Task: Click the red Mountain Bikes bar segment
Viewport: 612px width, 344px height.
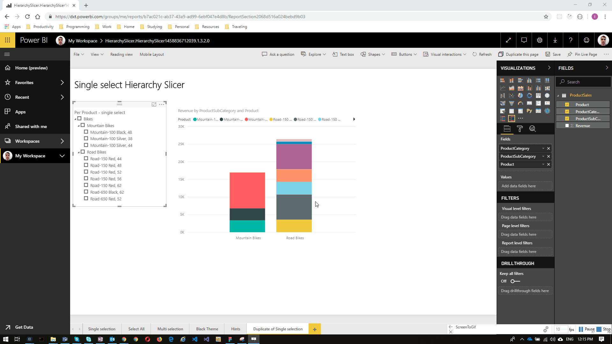Action: (x=247, y=190)
